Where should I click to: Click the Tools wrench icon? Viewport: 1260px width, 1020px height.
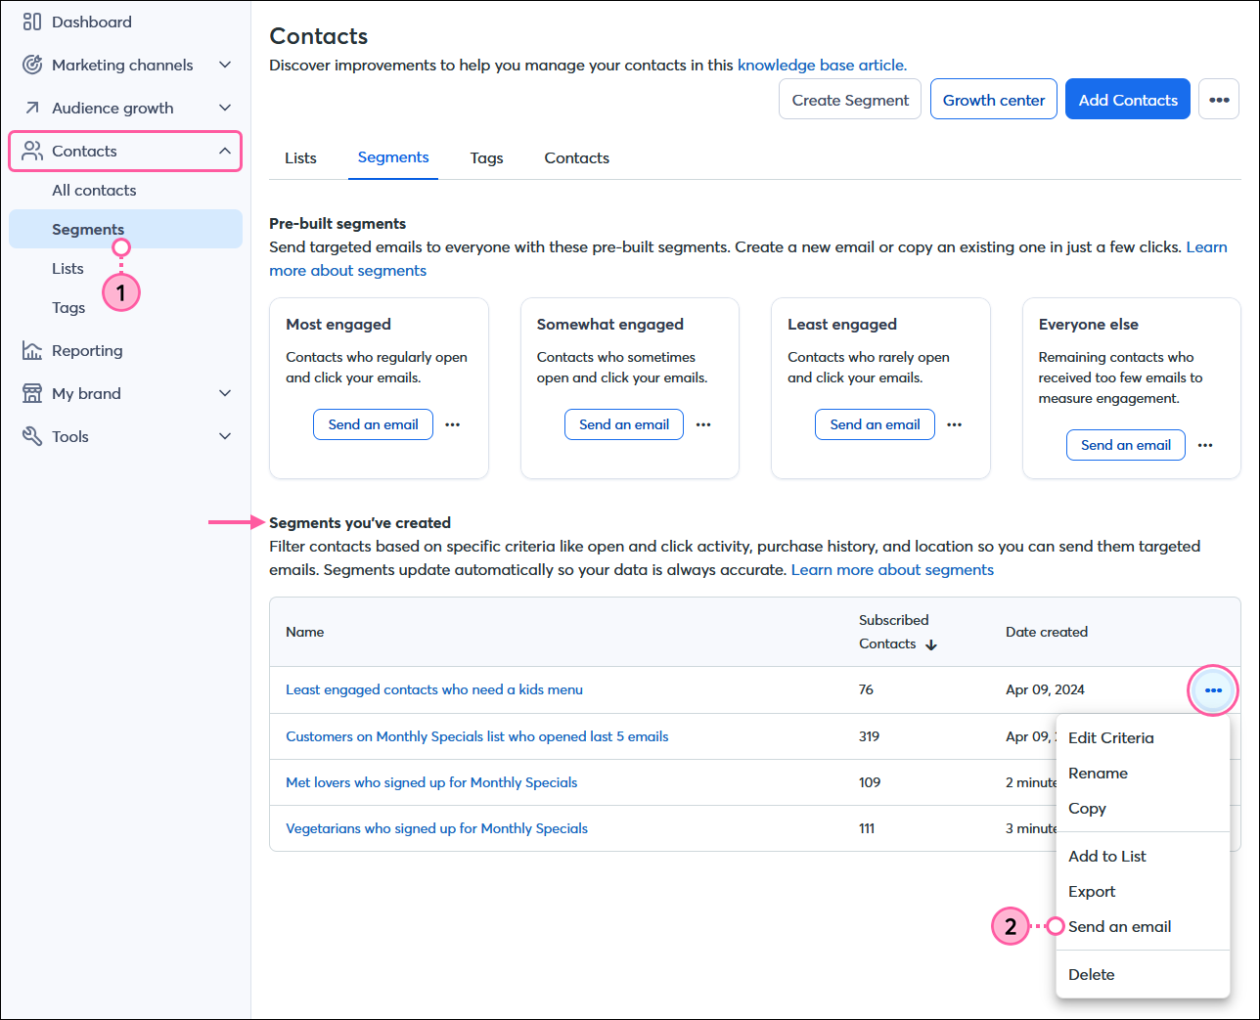click(x=32, y=436)
